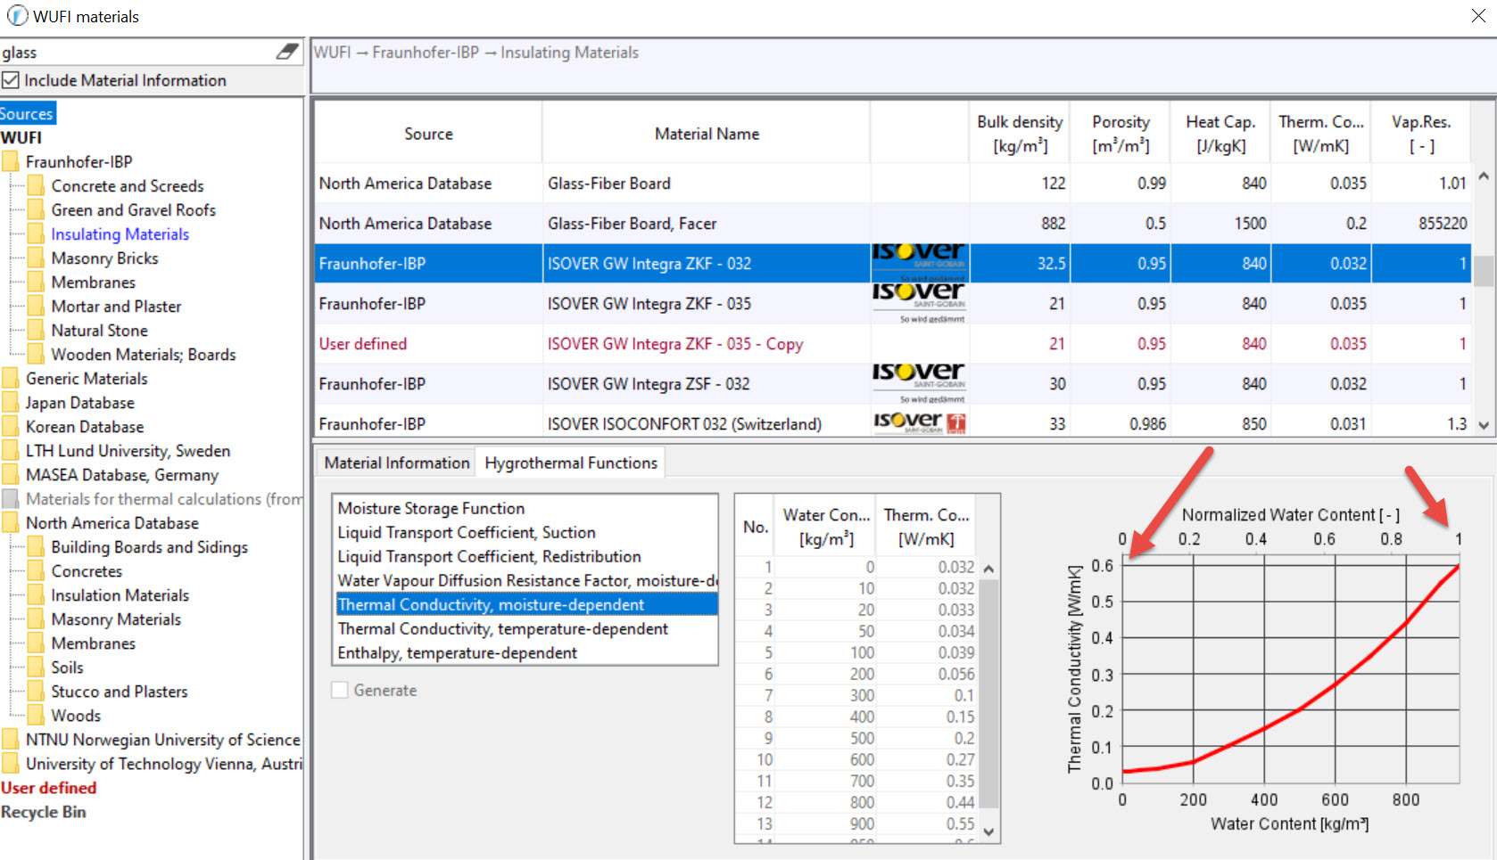Screen dimensions: 1497x860
Task: Click the Soils folder icon
Action: coord(36,668)
